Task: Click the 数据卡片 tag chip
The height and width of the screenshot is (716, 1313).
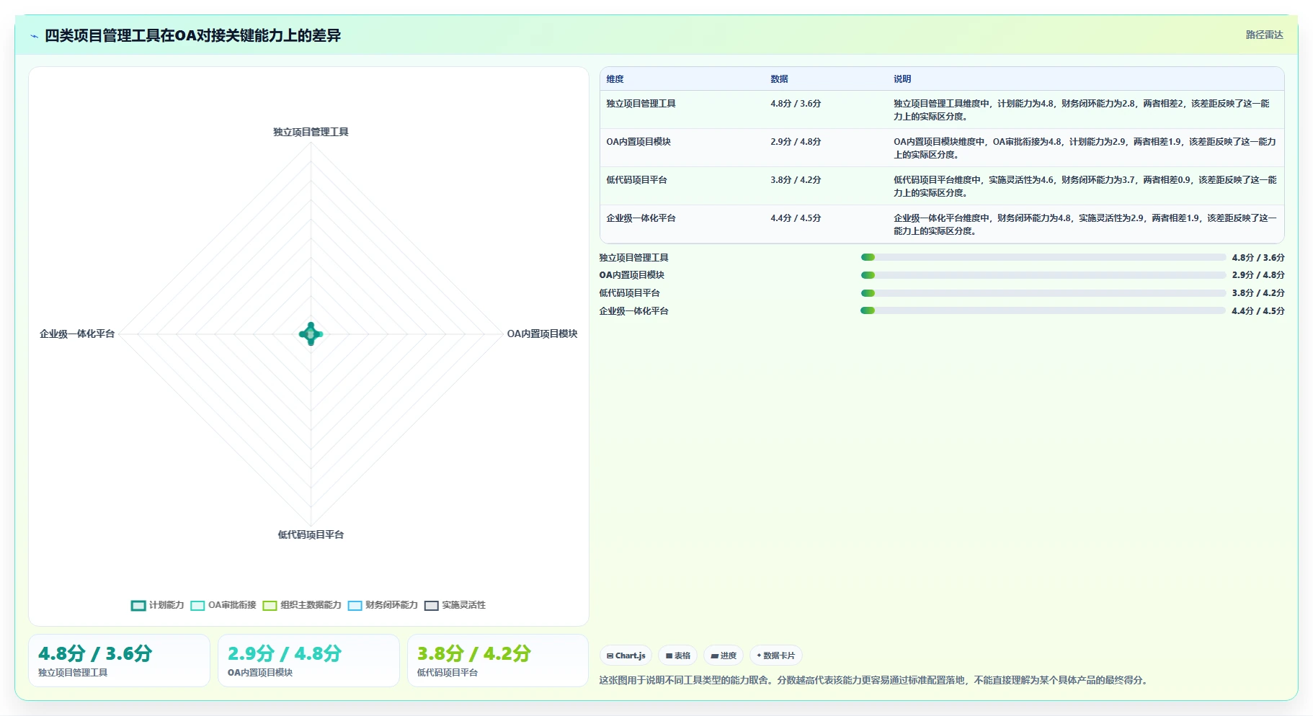Action: [x=775, y=655]
